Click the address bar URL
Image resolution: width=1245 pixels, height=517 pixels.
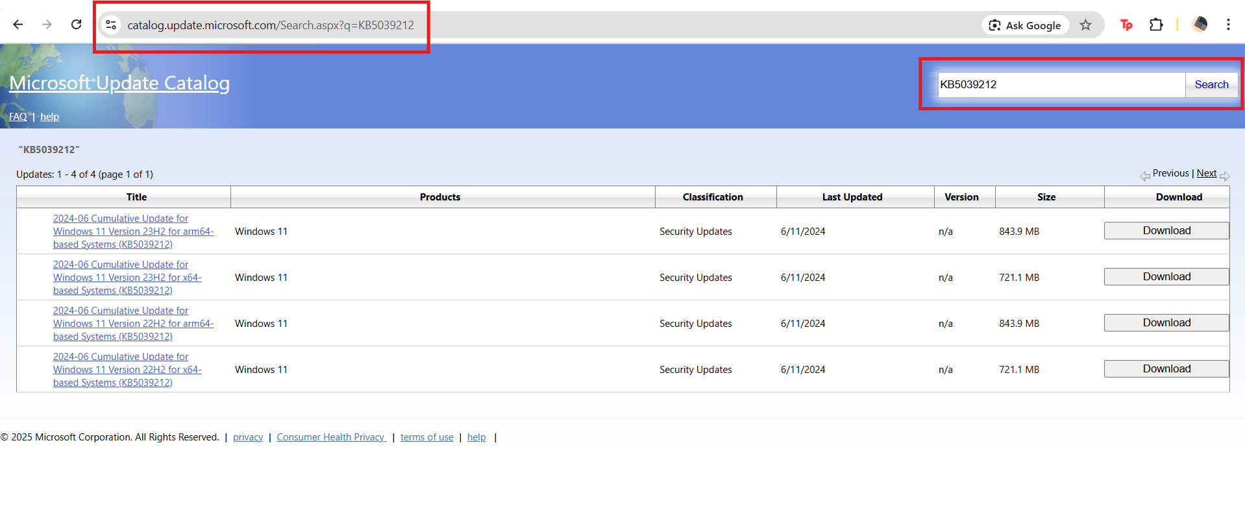[x=270, y=25]
